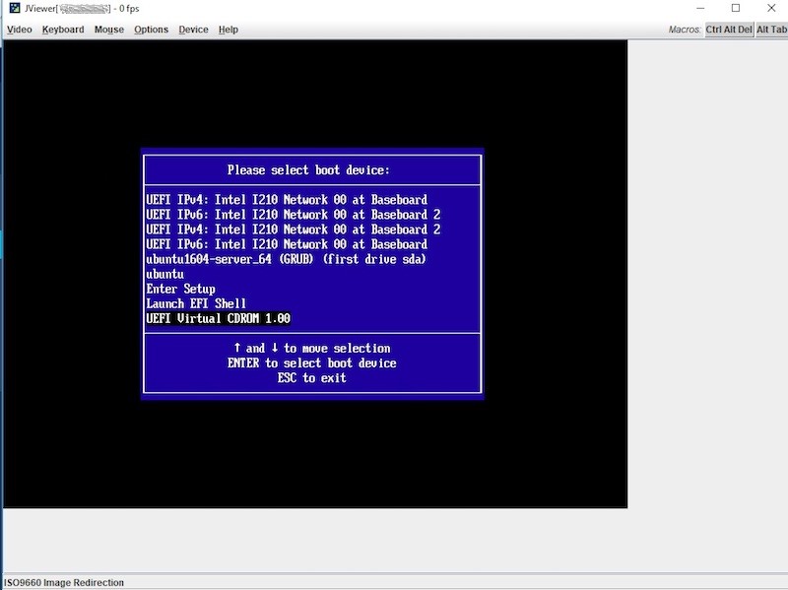
Task: Select the second UEFI IPv4 network boot option
Action: 292,229
